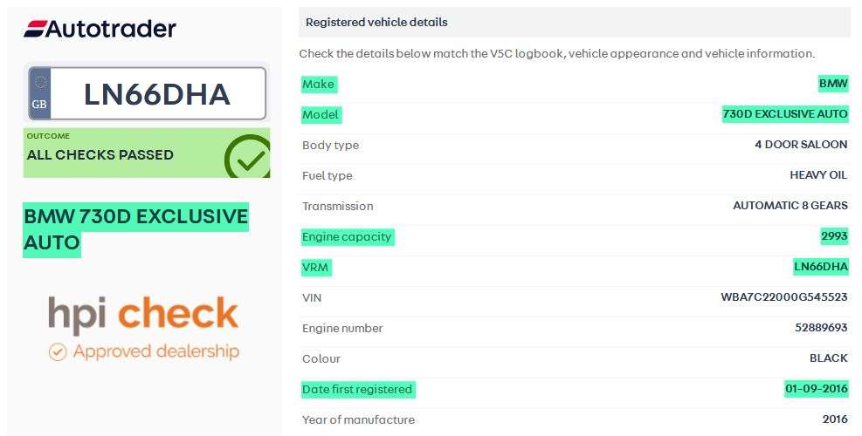Select the 2993 engine capacity value

pyautogui.click(x=834, y=236)
